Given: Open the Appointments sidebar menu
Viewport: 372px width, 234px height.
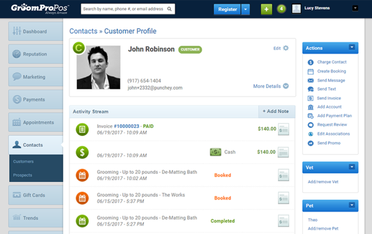Looking at the screenshot, I should click(36, 122).
